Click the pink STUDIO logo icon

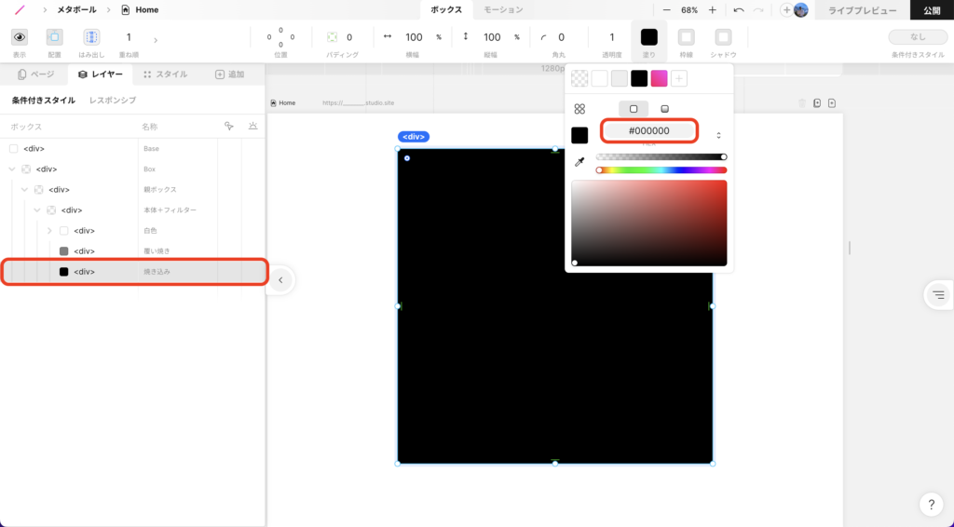pos(20,9)
